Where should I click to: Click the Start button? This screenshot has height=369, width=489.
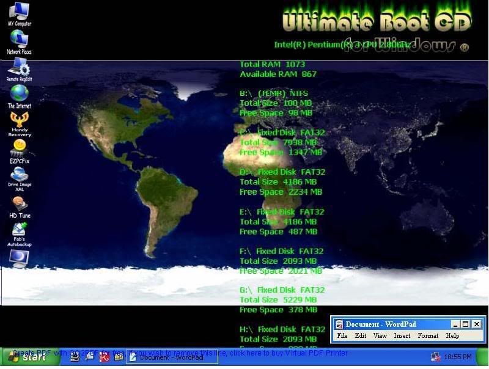pyautogui.click(x=31, y=357)
